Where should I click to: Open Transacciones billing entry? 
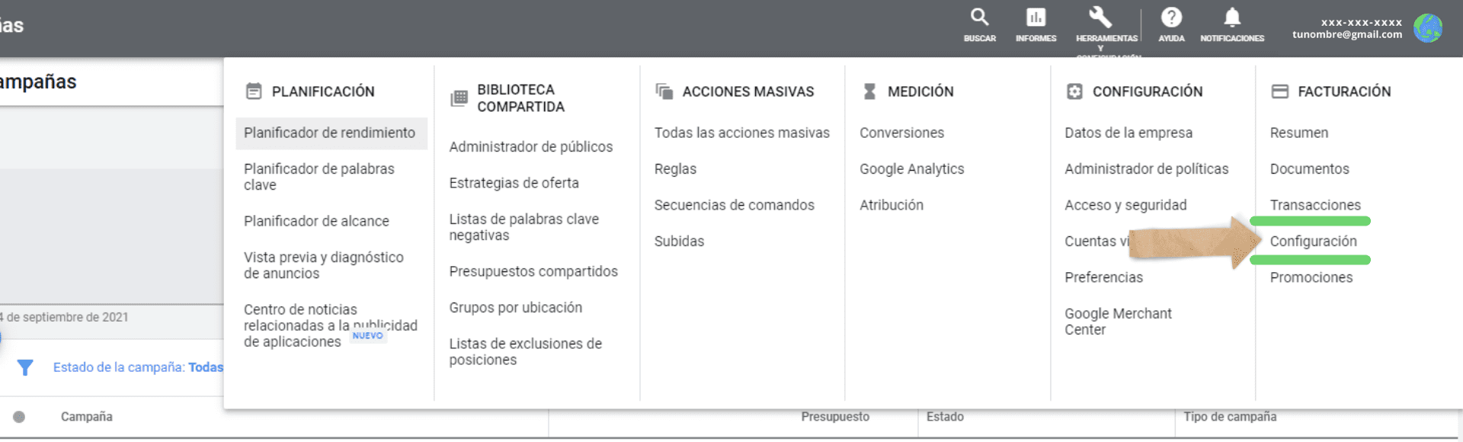[x=1314, y=205]
